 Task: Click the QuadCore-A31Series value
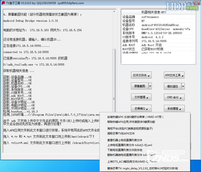pos(166,29)
